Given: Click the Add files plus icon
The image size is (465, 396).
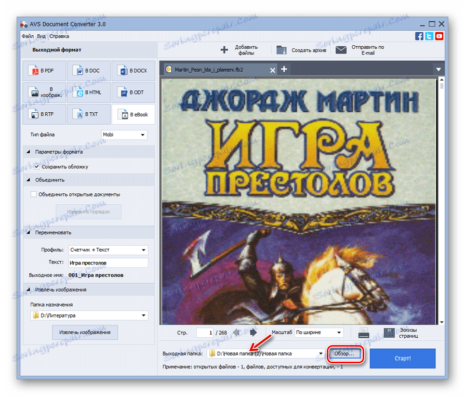Looking at the screenshot, I should click(x=224, y=49).
